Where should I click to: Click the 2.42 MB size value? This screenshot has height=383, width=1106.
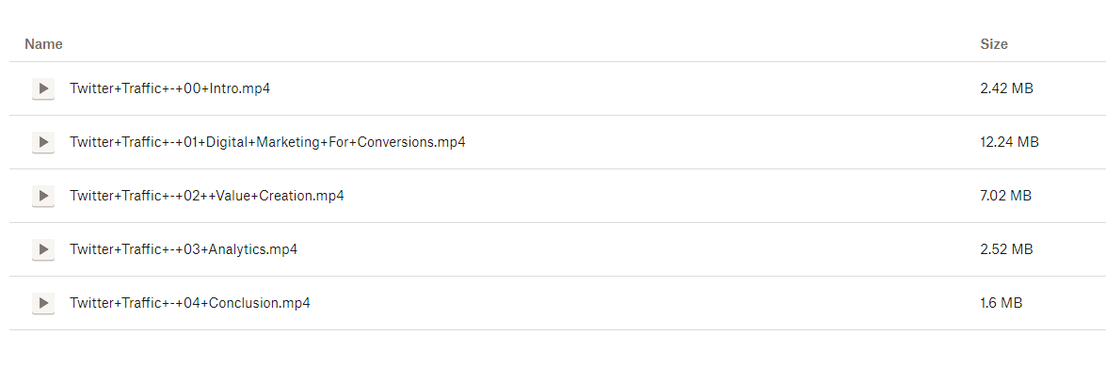coord(1006,88)
